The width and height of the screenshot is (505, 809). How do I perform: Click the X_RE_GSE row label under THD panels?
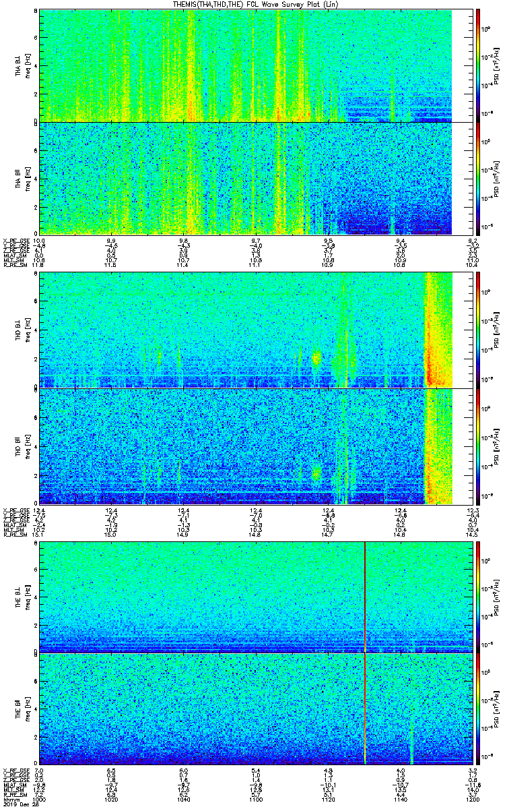(15, 509)
